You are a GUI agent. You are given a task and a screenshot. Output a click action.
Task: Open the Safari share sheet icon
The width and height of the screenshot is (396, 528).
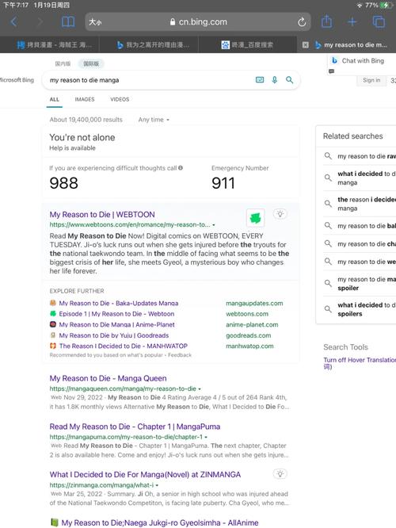coord(326,21)
